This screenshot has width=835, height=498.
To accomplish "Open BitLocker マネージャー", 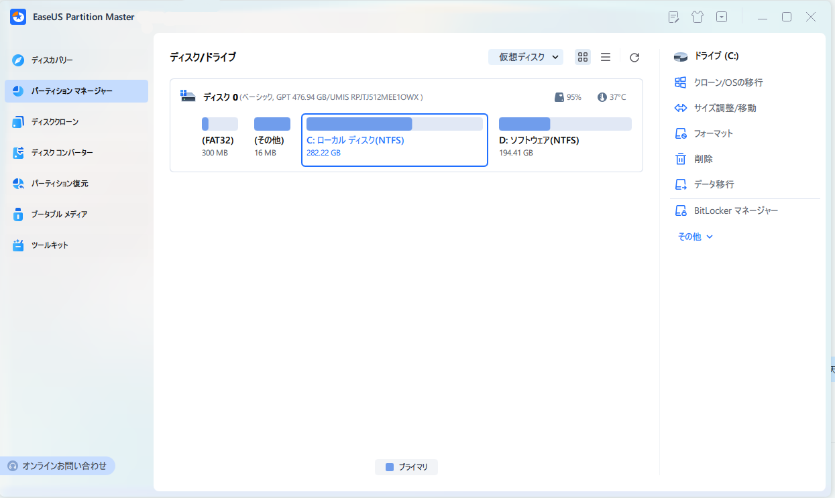I will pyautogui.click(x=736, y=211).
